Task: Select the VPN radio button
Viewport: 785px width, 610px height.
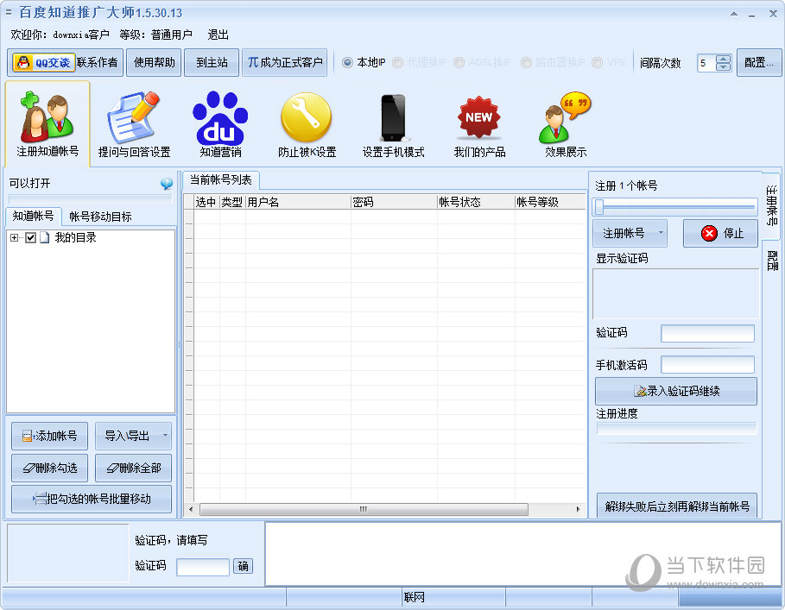Action: point(597,62)
